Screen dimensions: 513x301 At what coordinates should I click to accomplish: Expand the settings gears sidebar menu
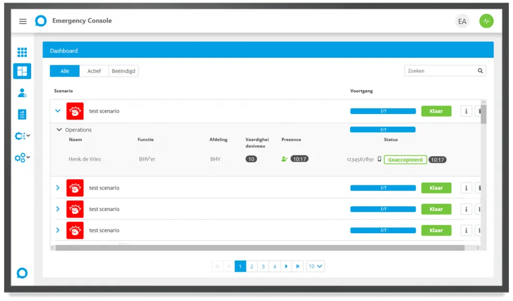tap(22, 157)
